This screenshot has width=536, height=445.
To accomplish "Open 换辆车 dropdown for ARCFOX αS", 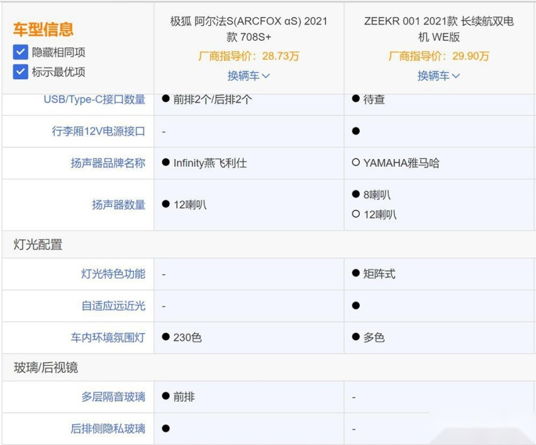I will pyautogui.click(x=248, y=76).
